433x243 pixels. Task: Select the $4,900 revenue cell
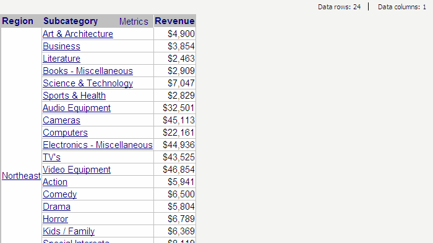174,34
